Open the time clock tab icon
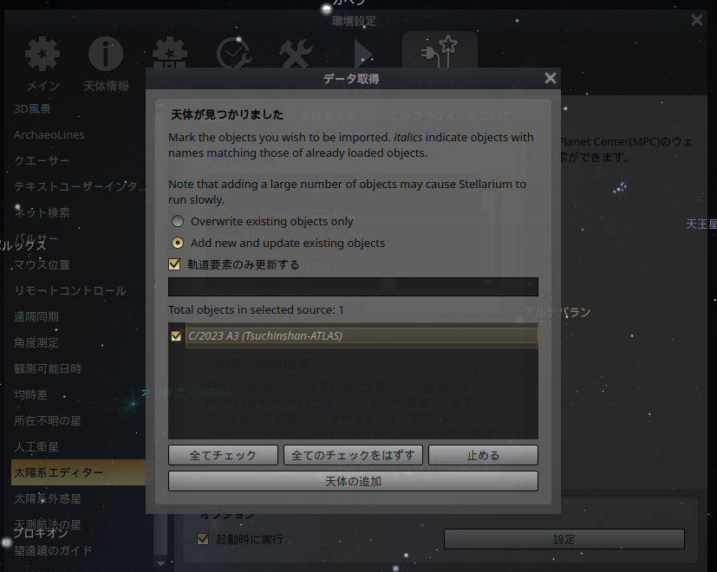This screenshot has width=717, height=572. click(234, 53)
